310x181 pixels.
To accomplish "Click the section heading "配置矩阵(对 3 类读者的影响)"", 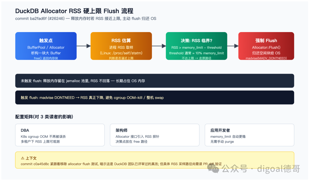I will [x=44, y=117].
